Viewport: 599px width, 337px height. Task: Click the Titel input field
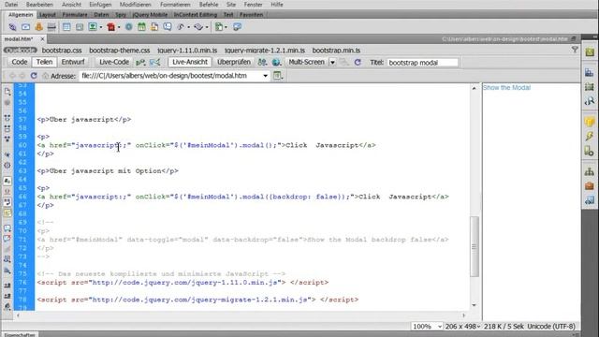coord(422,63)
